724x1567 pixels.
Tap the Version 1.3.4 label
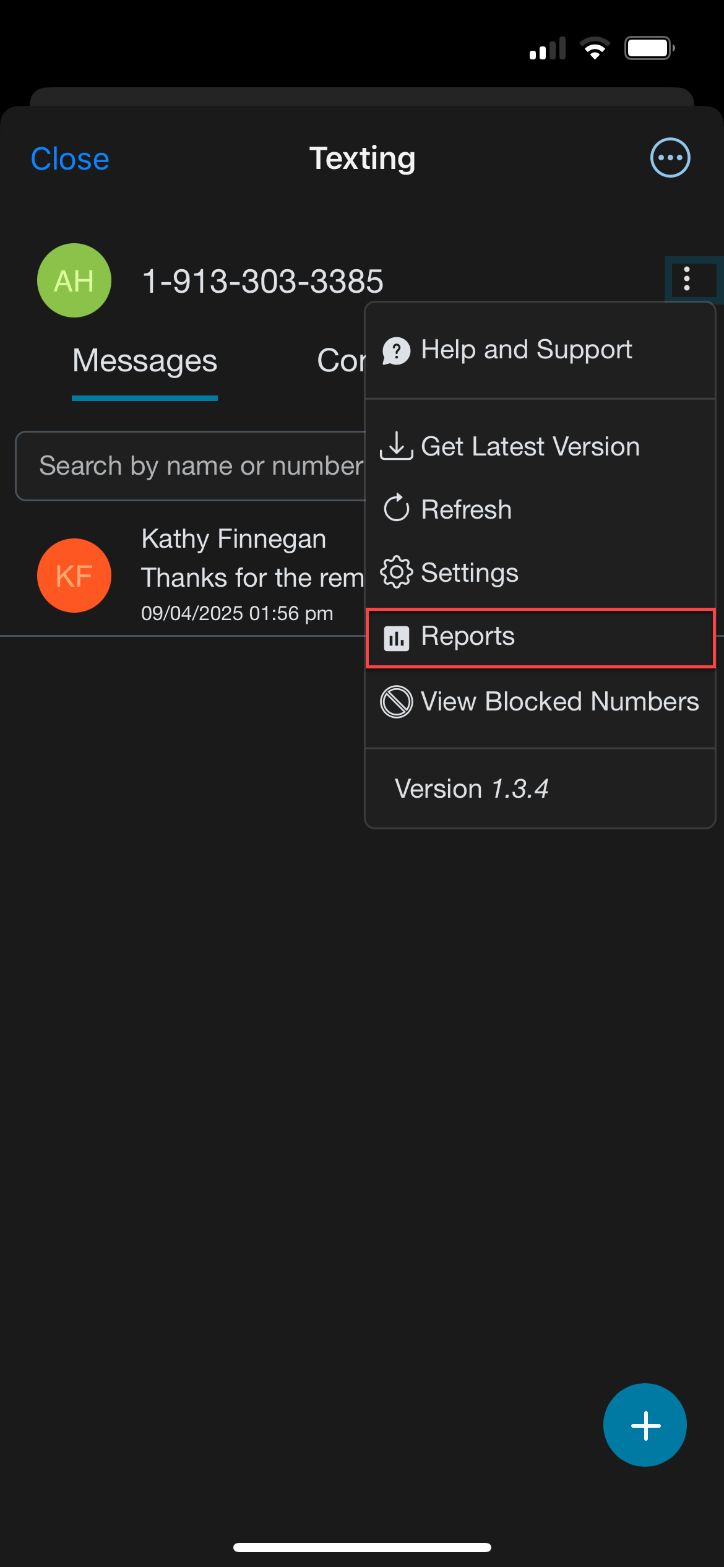click(472, 789)
